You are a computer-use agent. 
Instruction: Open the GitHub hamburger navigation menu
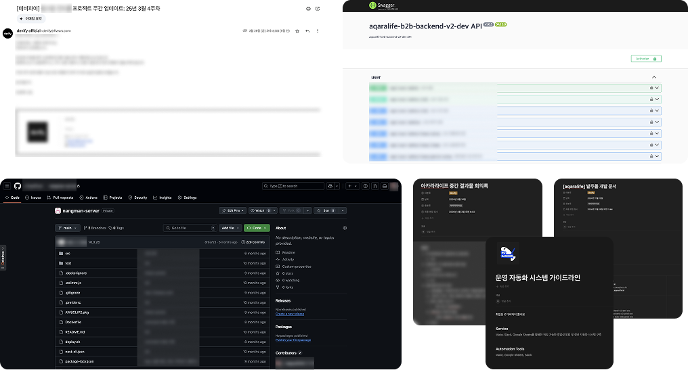[x=7, y=186]
